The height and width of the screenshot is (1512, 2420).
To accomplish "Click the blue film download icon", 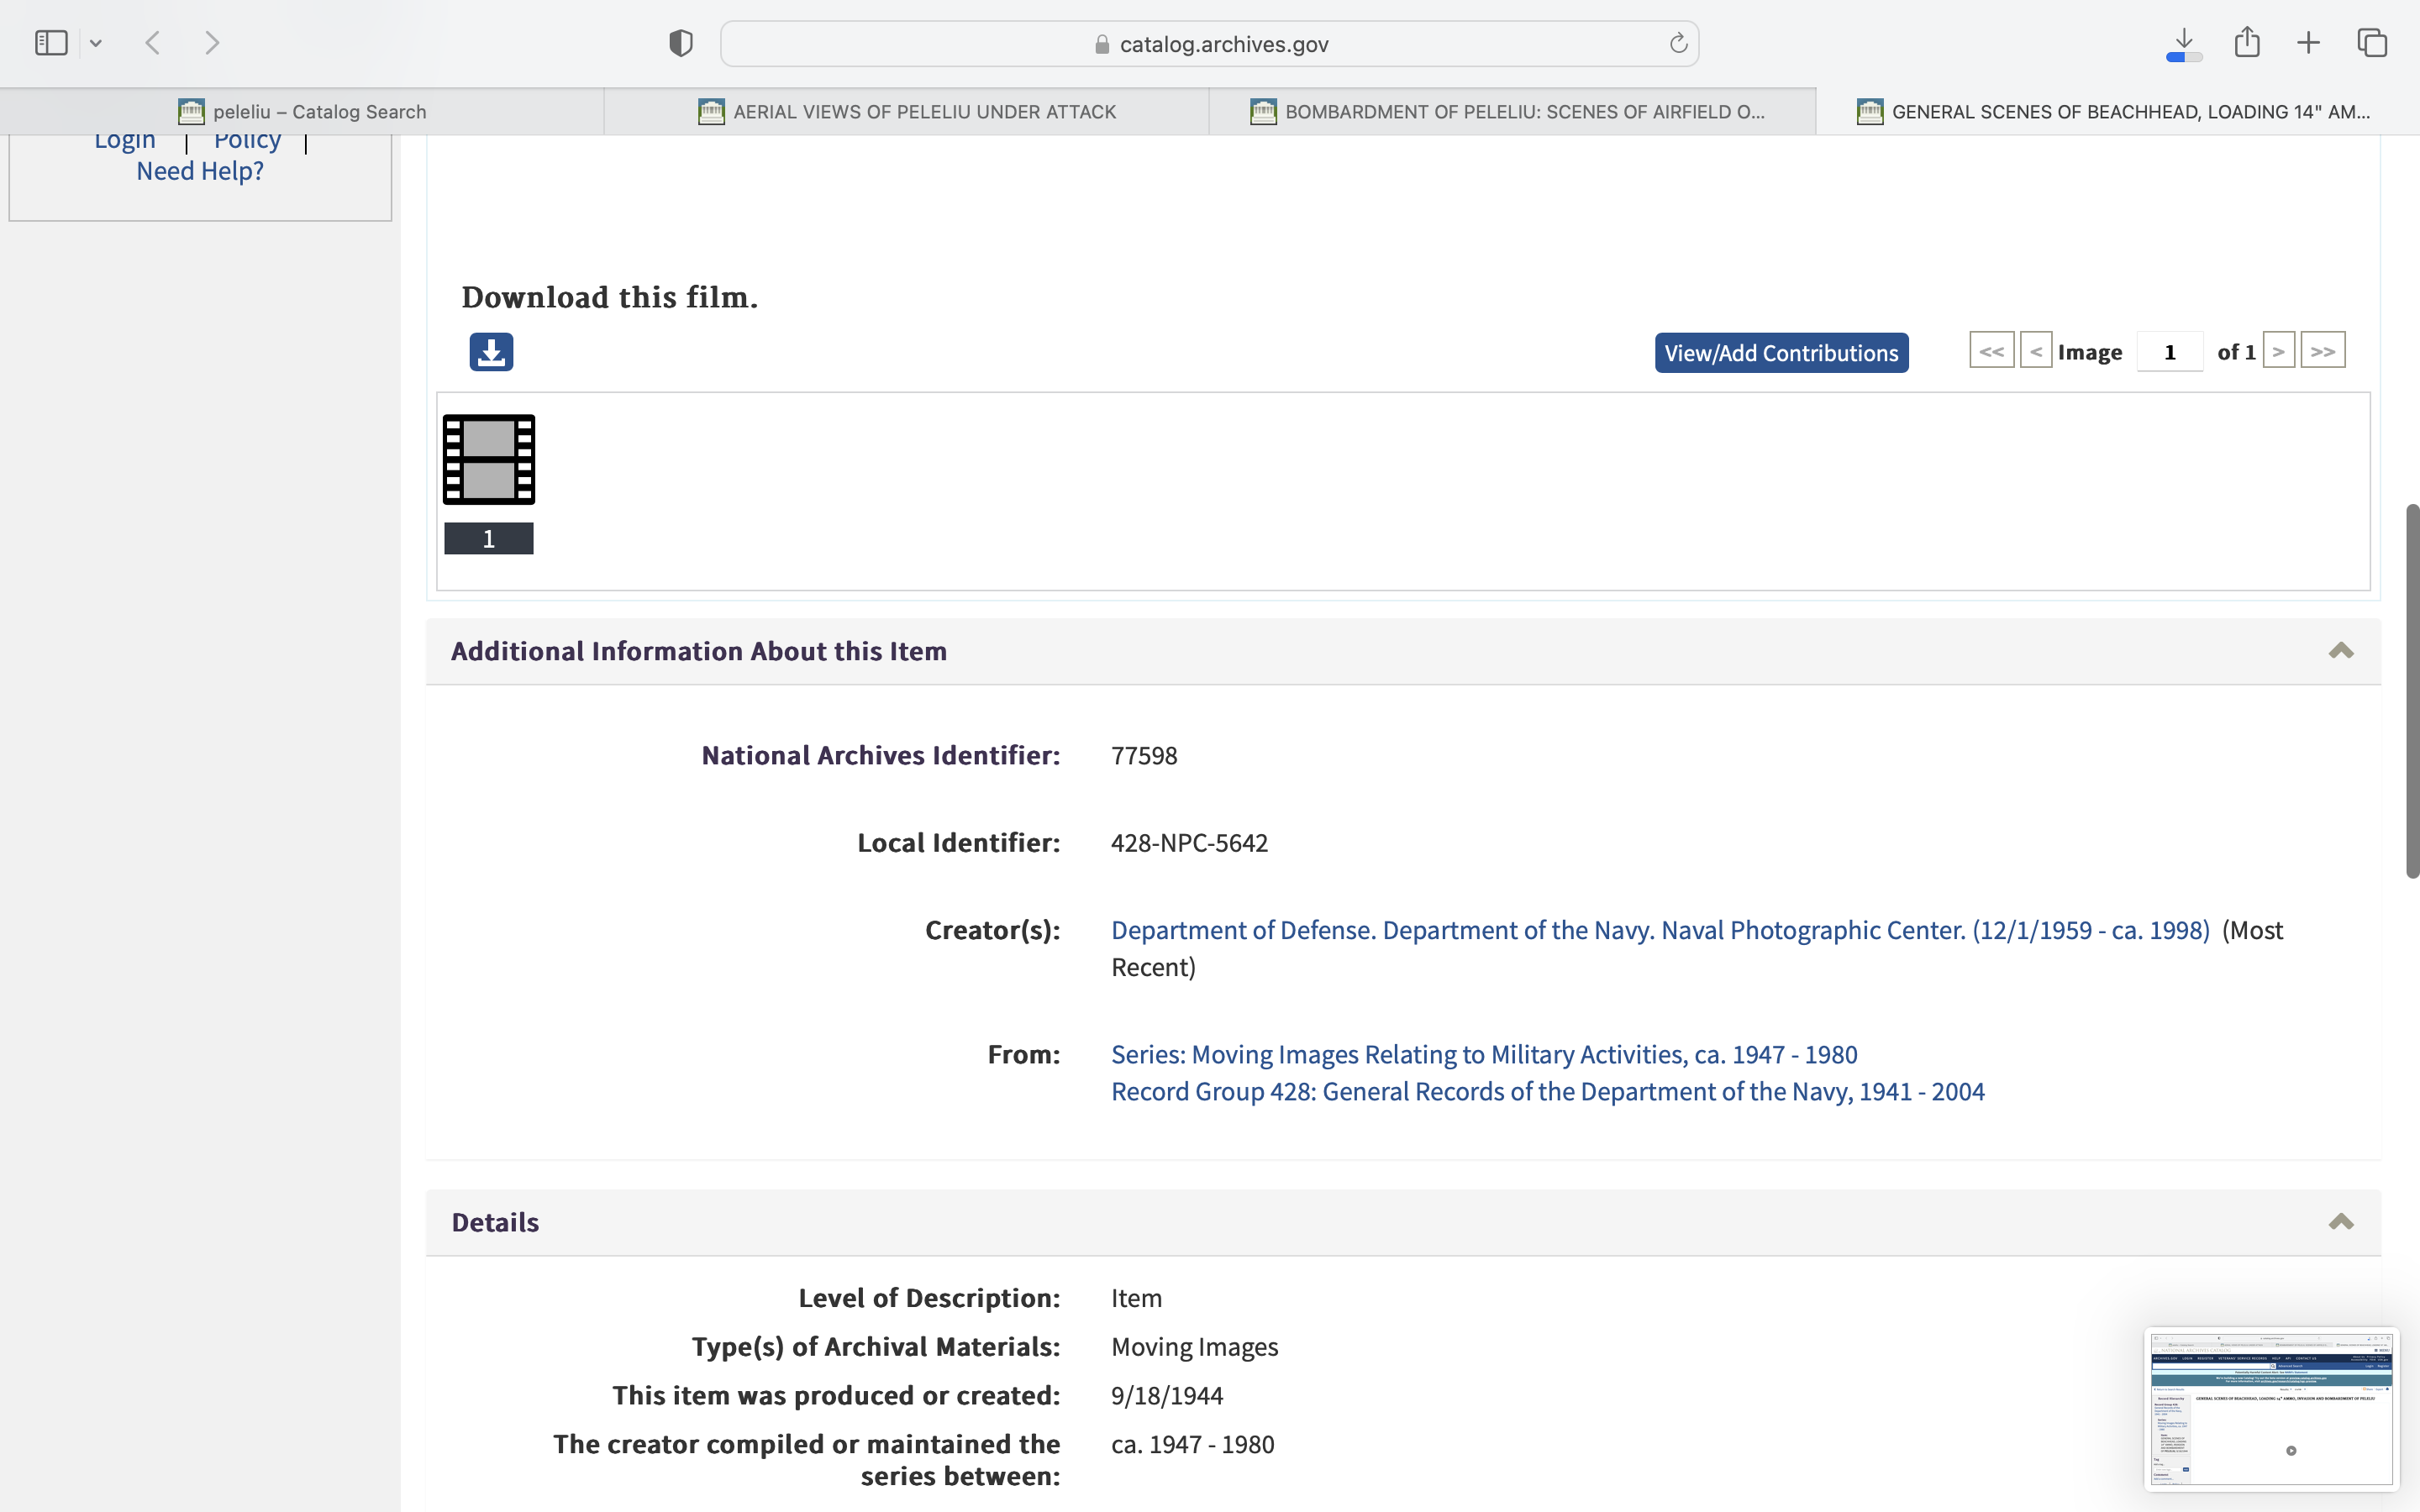I will click(x=491, y=352).
